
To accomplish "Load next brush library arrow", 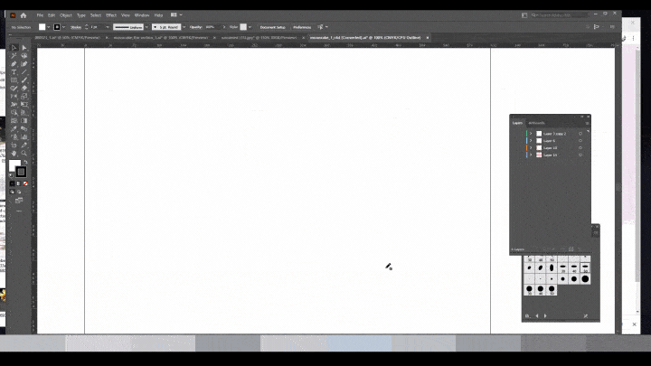I will 545,315.
